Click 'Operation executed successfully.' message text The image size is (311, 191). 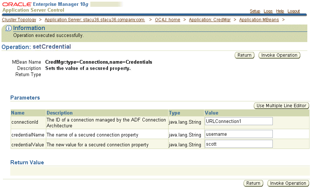point(48,35)
